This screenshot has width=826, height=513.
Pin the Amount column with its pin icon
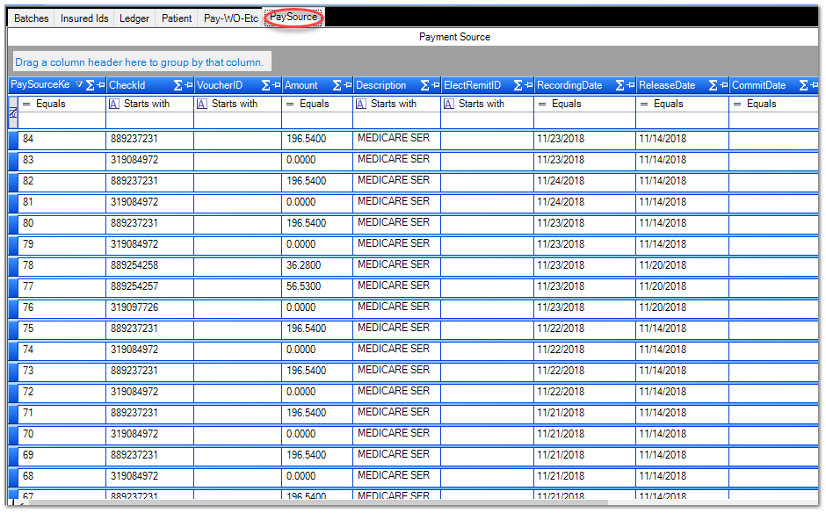[348, 85]
